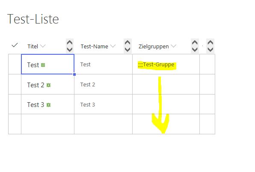Image resolution: width=255 pixels, height=172 pixels.
Task: Click up arrow beside Zielgruppen column
Action: [x=195, y=43]
